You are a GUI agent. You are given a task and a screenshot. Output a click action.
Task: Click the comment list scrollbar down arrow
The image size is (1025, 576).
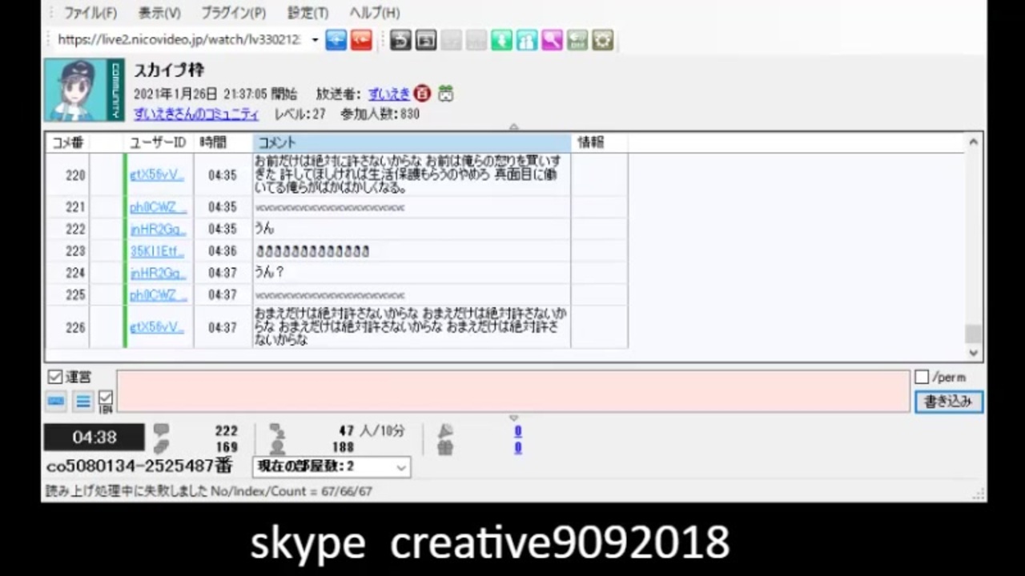click(973, 352)
